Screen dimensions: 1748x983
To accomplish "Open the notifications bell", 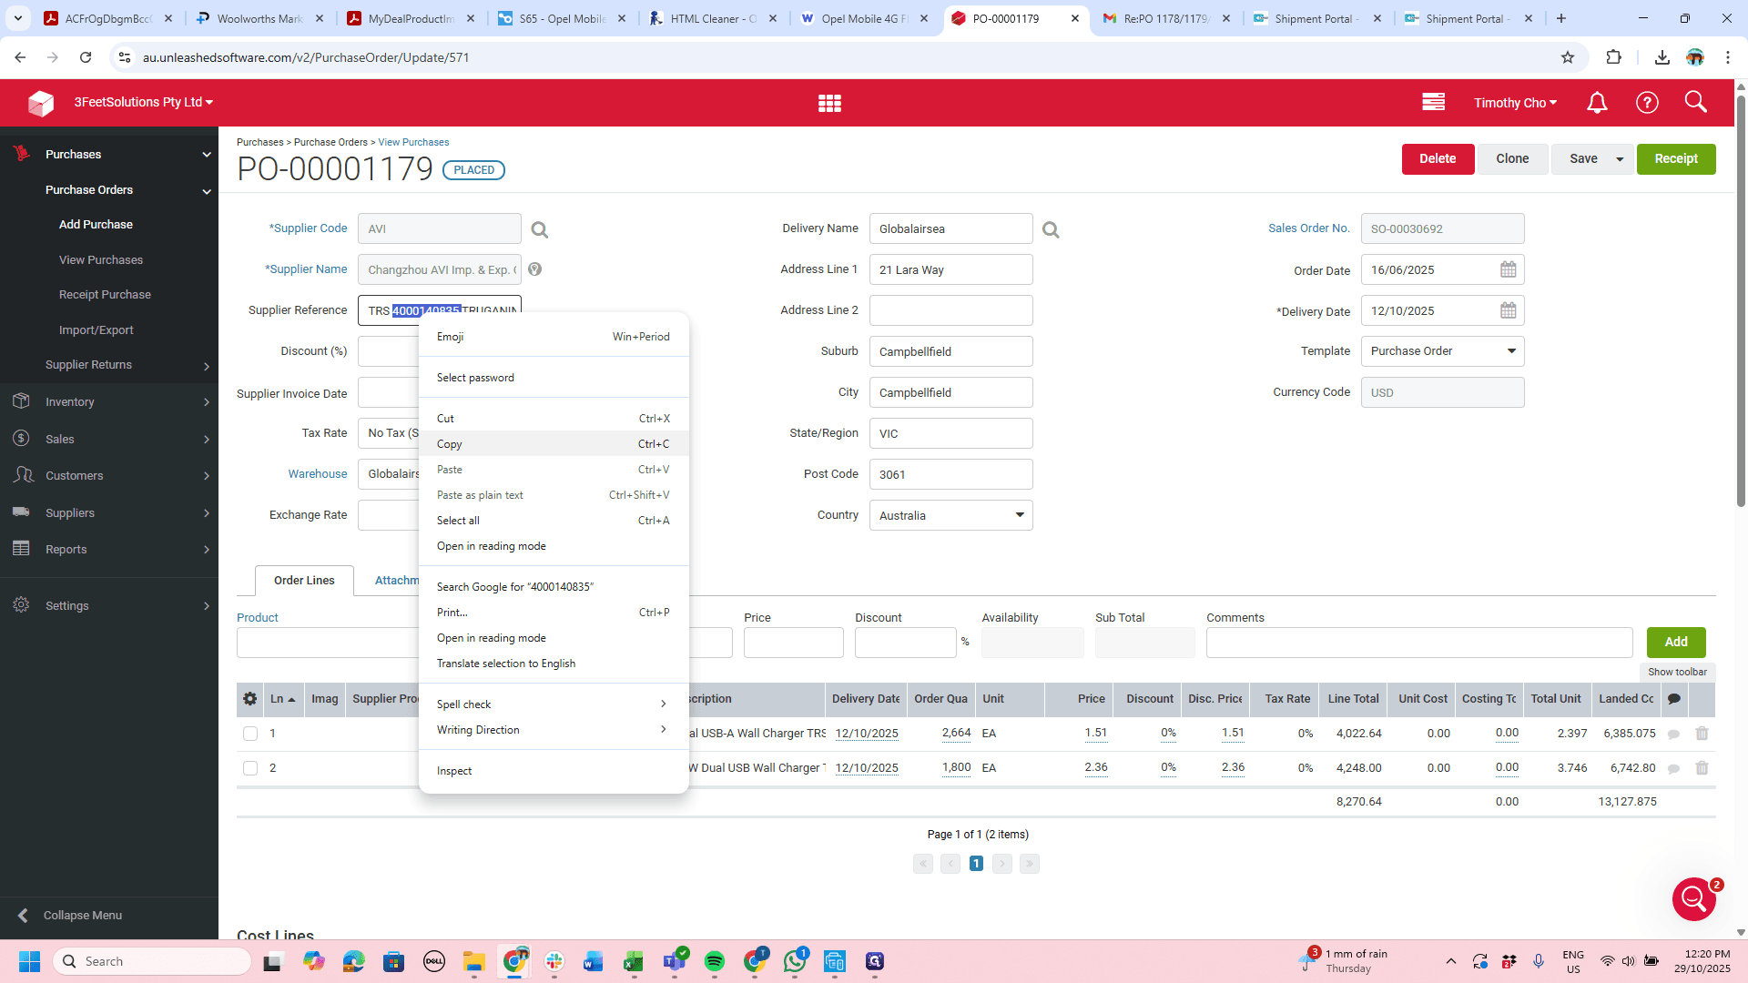I will 1597,103.
